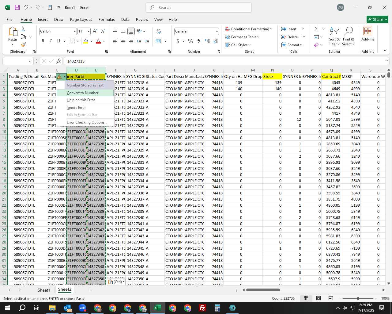Toggle Align Right
Image resolution: width=392 pixels, height=314 pixels.
[x=131, y=41]
